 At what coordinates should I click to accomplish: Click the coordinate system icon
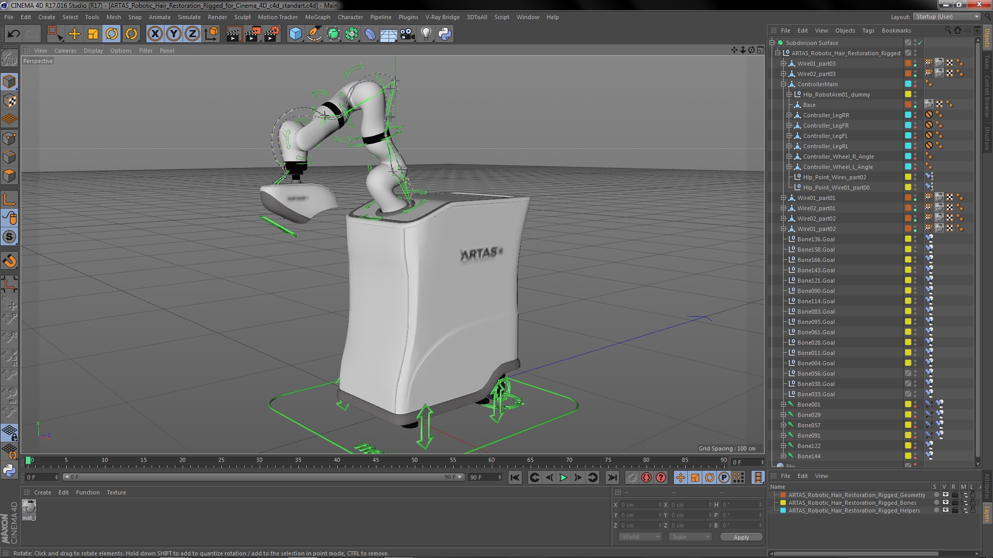212,34
